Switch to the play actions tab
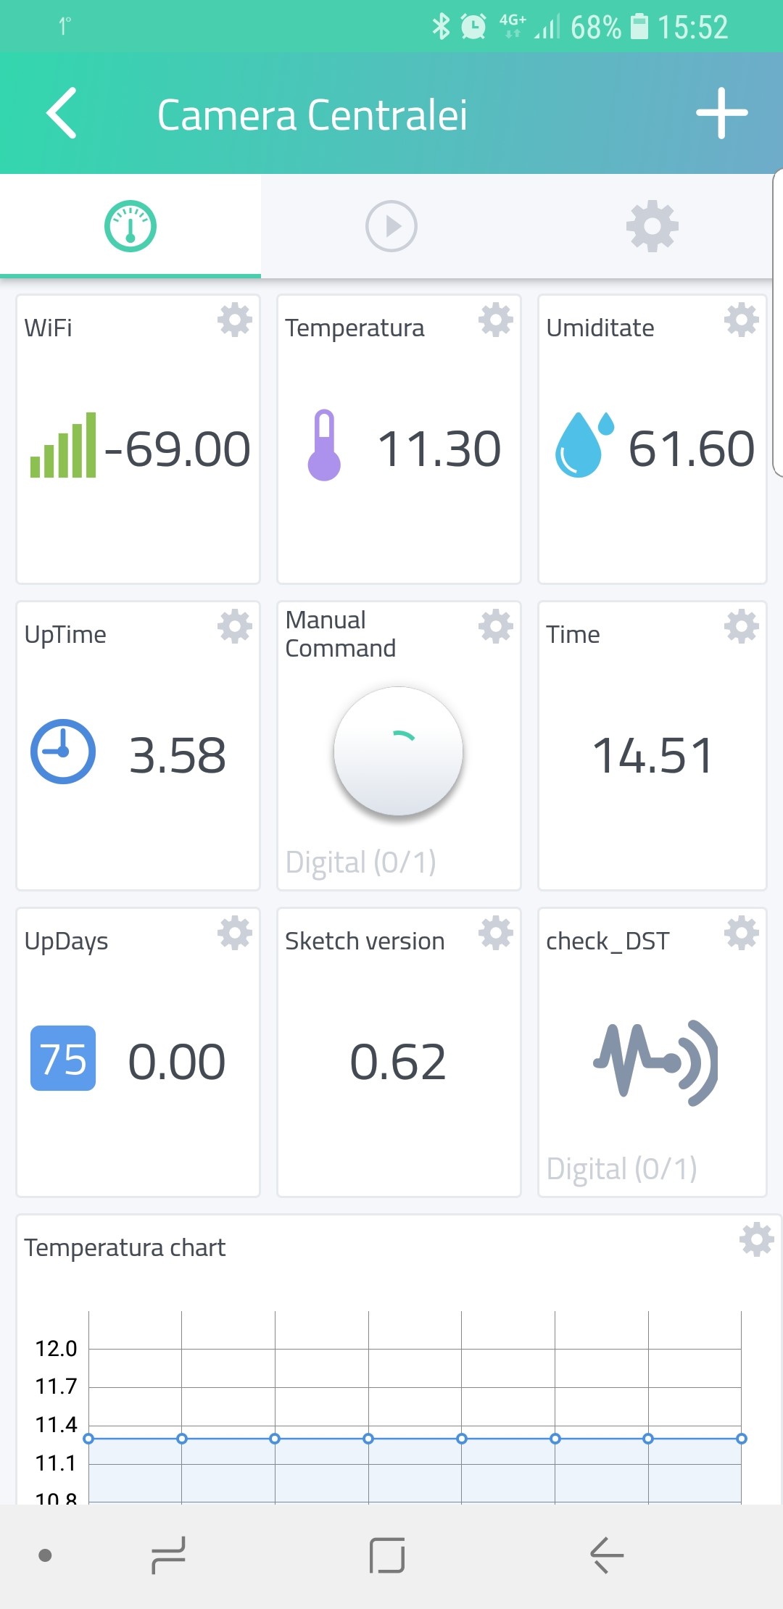The image size is (783, 1609). [391, 226]
